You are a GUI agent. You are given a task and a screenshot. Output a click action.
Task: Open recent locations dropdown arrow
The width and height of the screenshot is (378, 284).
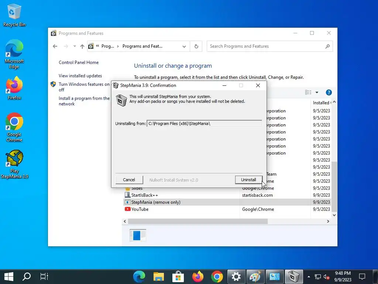pyautogui.click(x=75, y=46)
